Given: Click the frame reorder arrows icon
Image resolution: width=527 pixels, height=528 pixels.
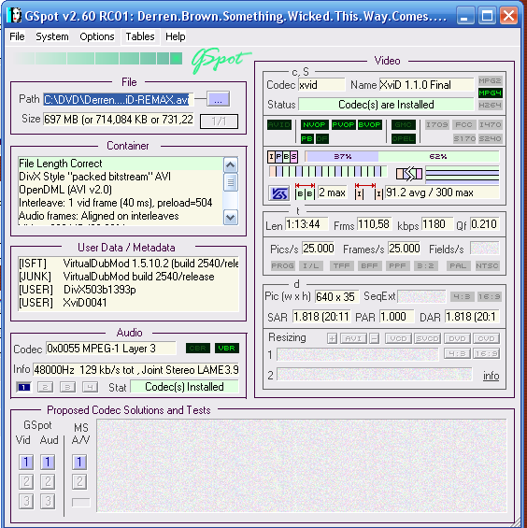Looking at the screenshot, I should pos(409,174).
